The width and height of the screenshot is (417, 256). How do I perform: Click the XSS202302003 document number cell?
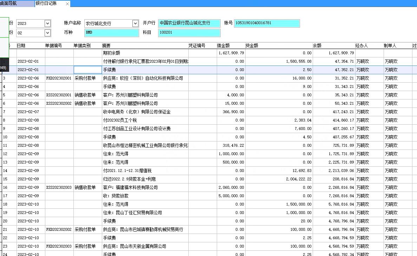[59, 188]
